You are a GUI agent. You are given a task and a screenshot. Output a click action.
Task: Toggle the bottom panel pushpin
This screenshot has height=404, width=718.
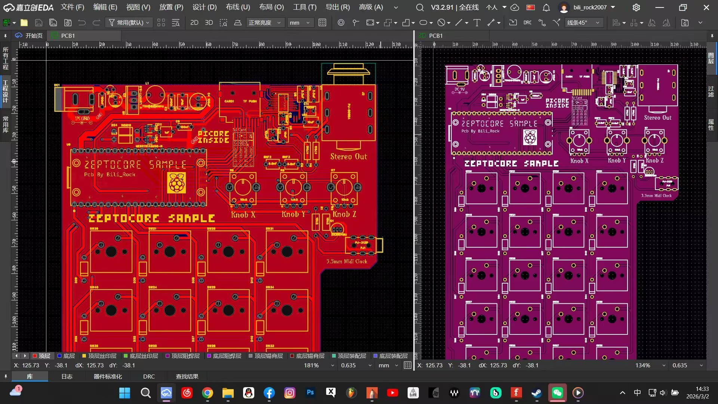point(5,376)
